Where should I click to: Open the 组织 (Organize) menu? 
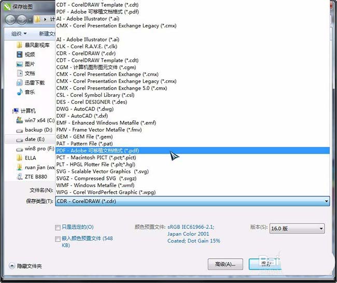19,34
